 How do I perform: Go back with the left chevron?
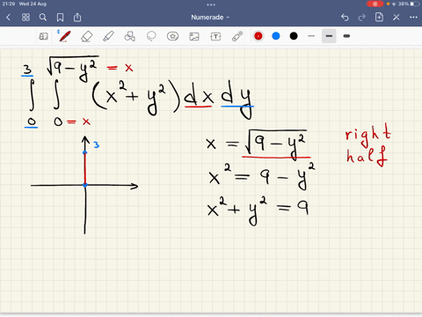(x=8, y=18)
